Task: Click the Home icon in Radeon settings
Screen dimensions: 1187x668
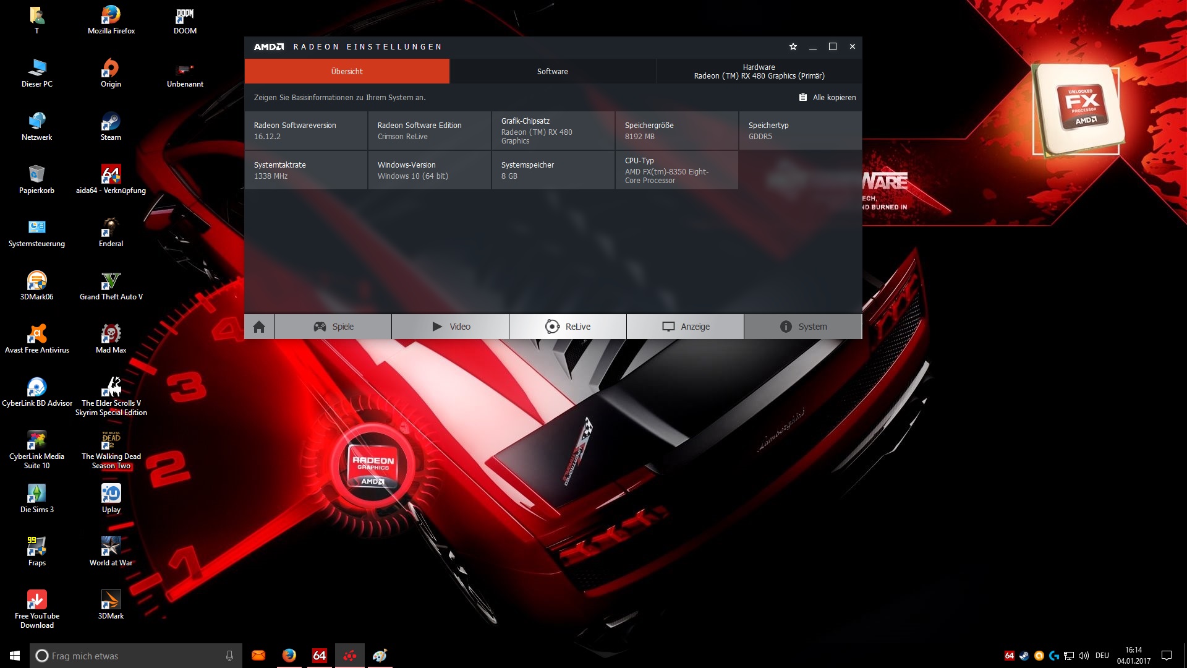Action: (x=259, y=327)
